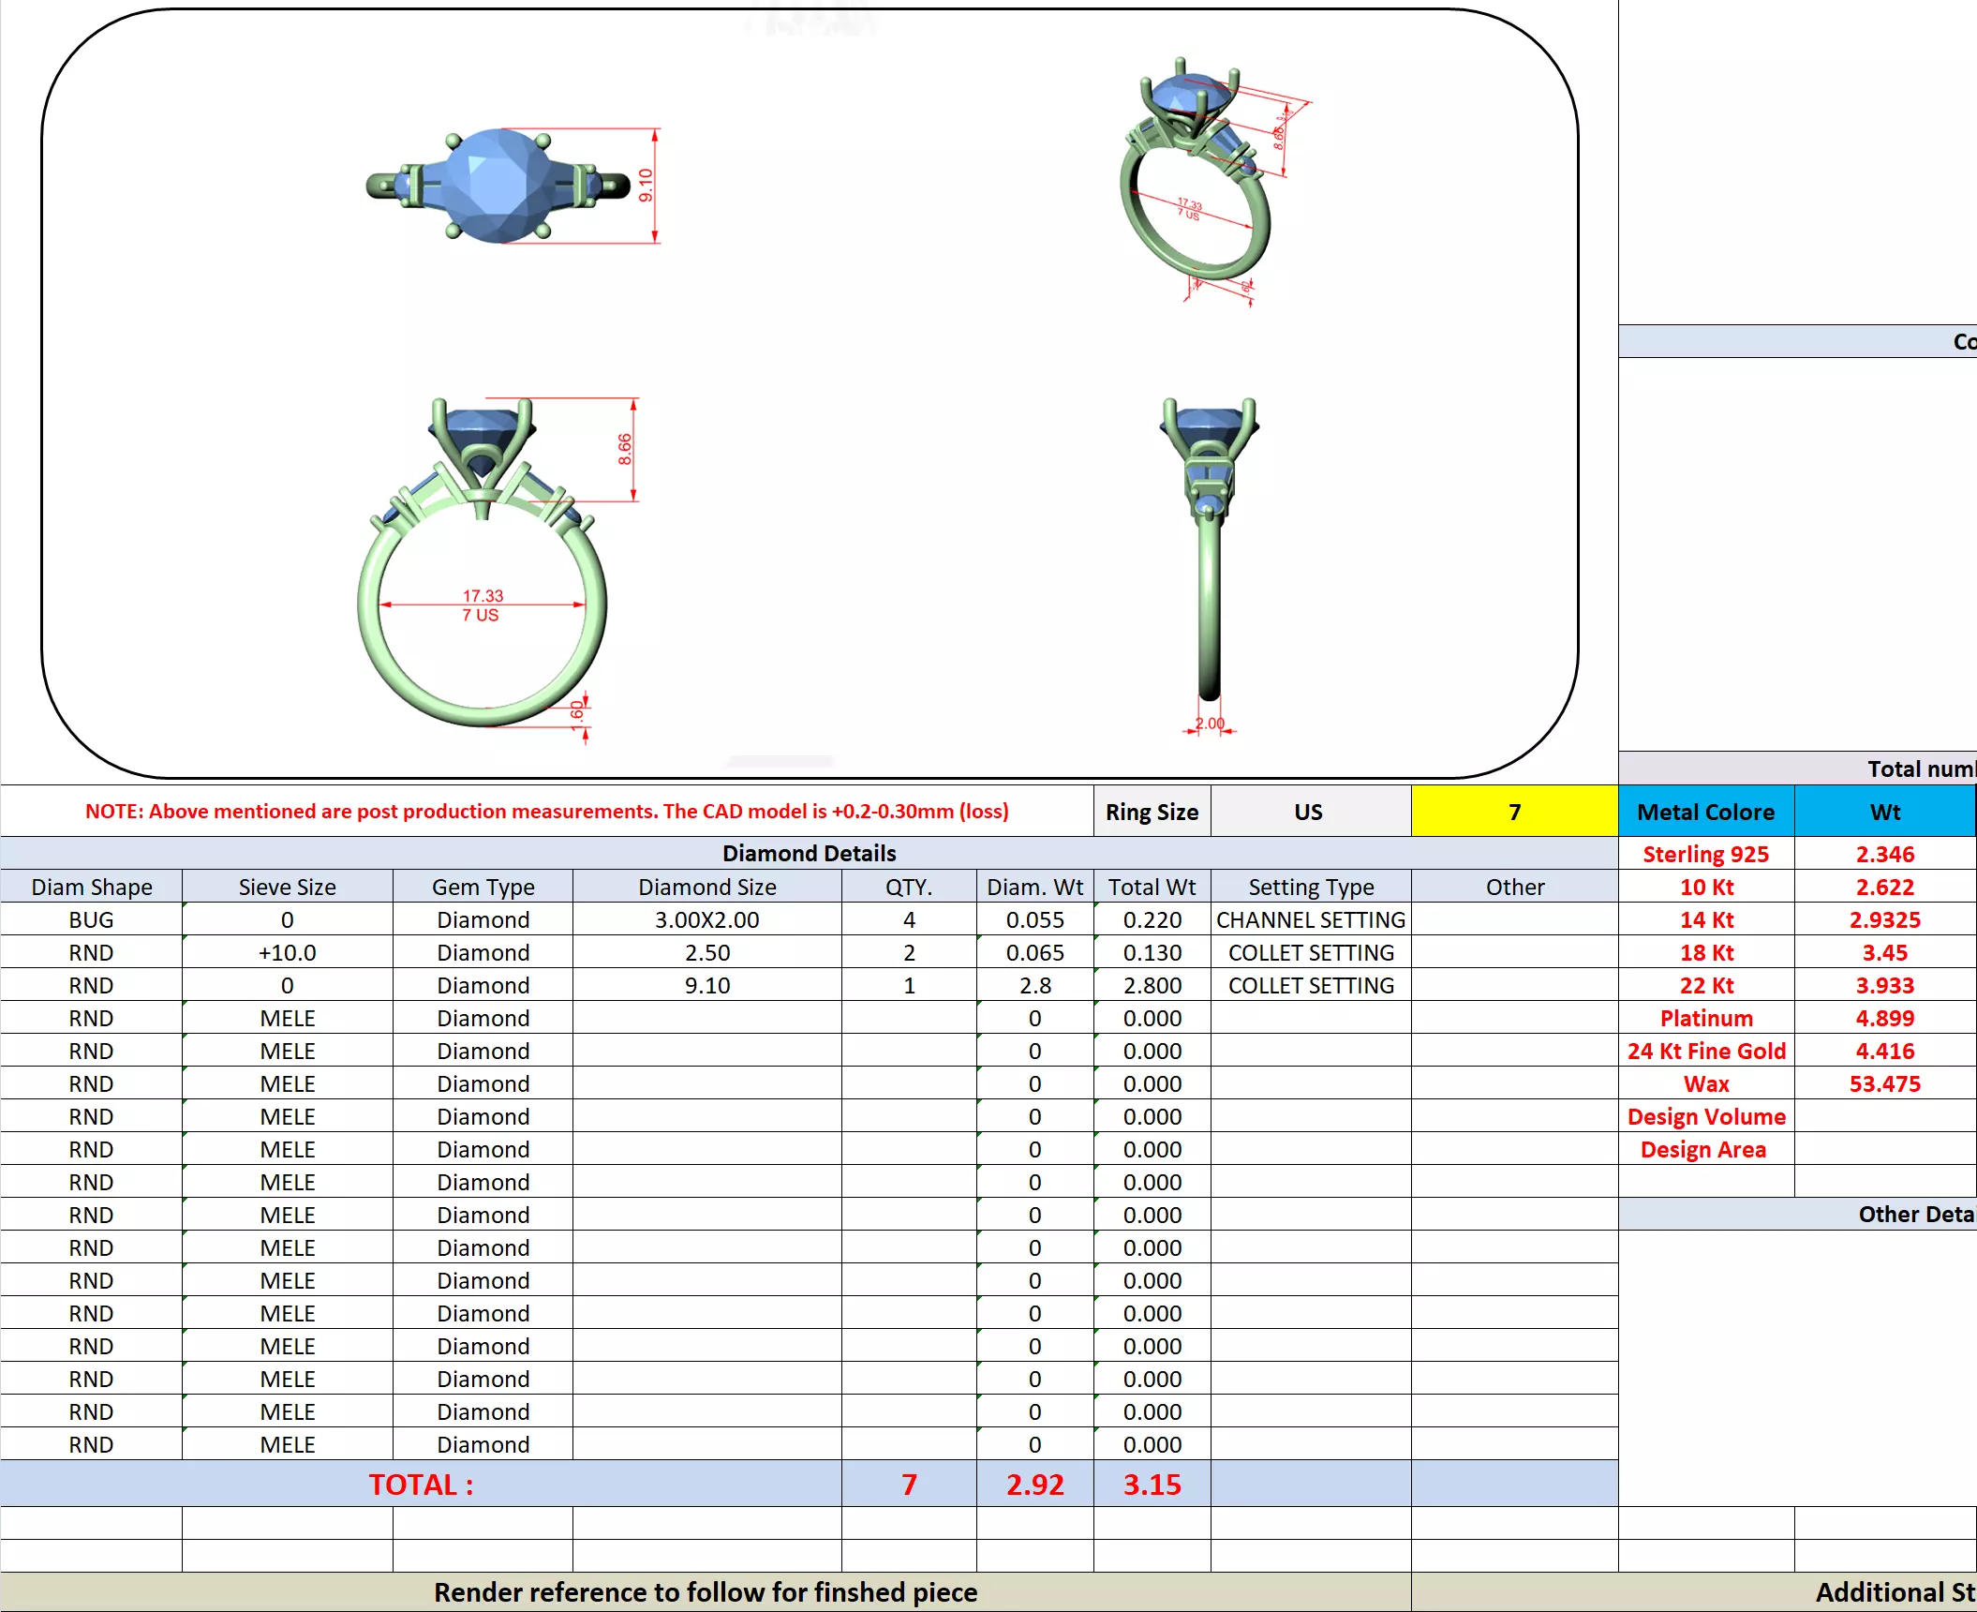Select the yellow ring size cell showing 7
This screenshot has width=1977, height=1612.
[1513, 812]
